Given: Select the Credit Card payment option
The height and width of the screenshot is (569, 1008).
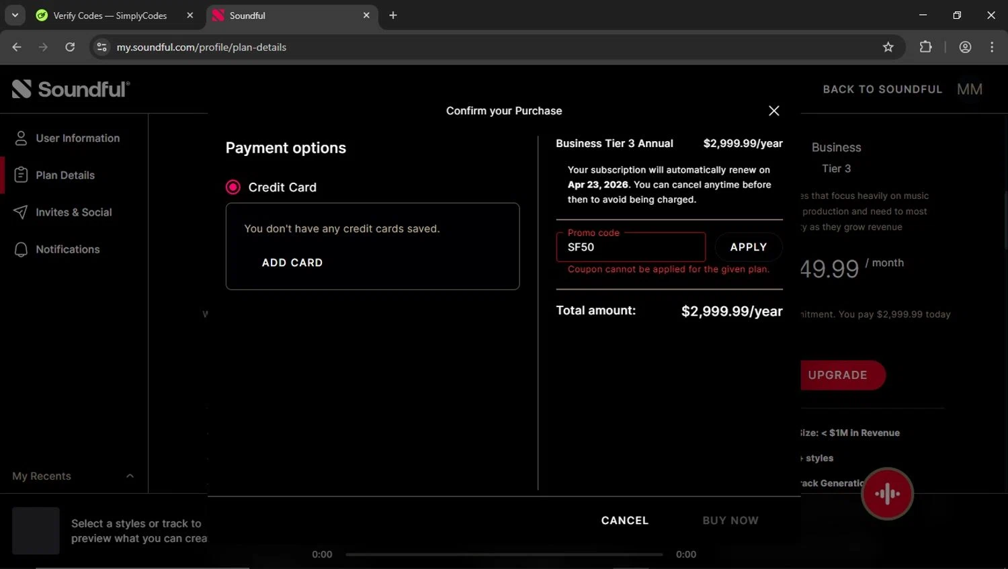Looking at the screenshot, I should coord(233,187).
